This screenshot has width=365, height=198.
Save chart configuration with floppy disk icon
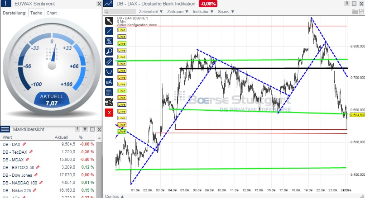click(361, 12)
